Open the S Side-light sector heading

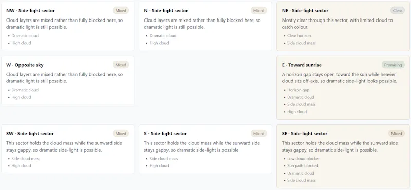click(x=165, y=134)
